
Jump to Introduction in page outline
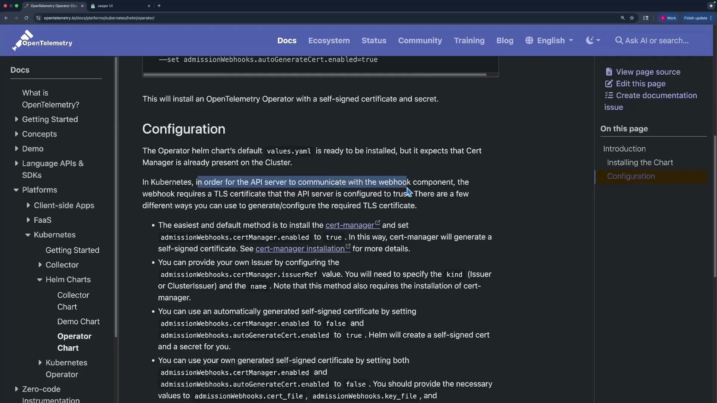pyautogui.click(x=624, y=149)
